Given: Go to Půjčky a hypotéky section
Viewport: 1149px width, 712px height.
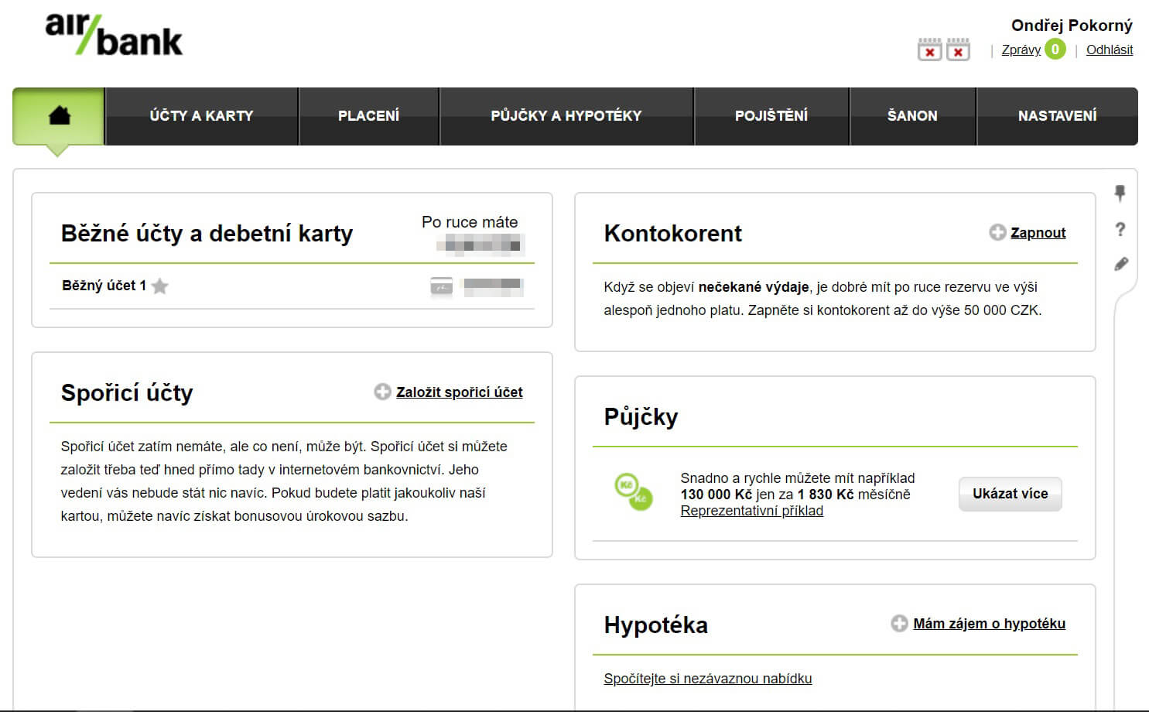Looking at the screenshot, I should click(x=566, y=116).
